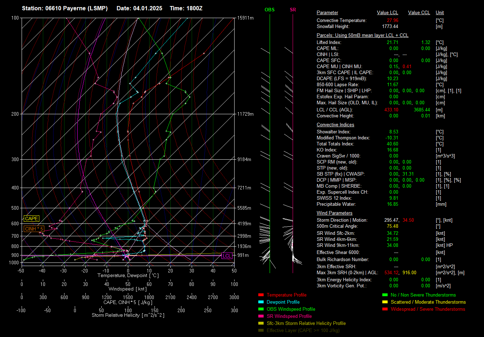Click the 991m height label
The width and height of the screenshot is (484, 337).
tap(243, 255)
